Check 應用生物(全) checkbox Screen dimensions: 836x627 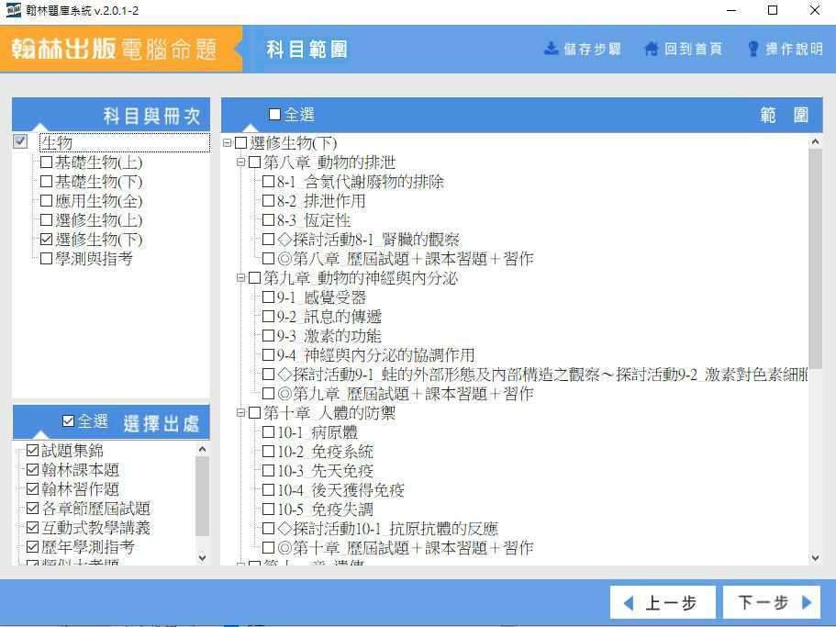[47, 200]
